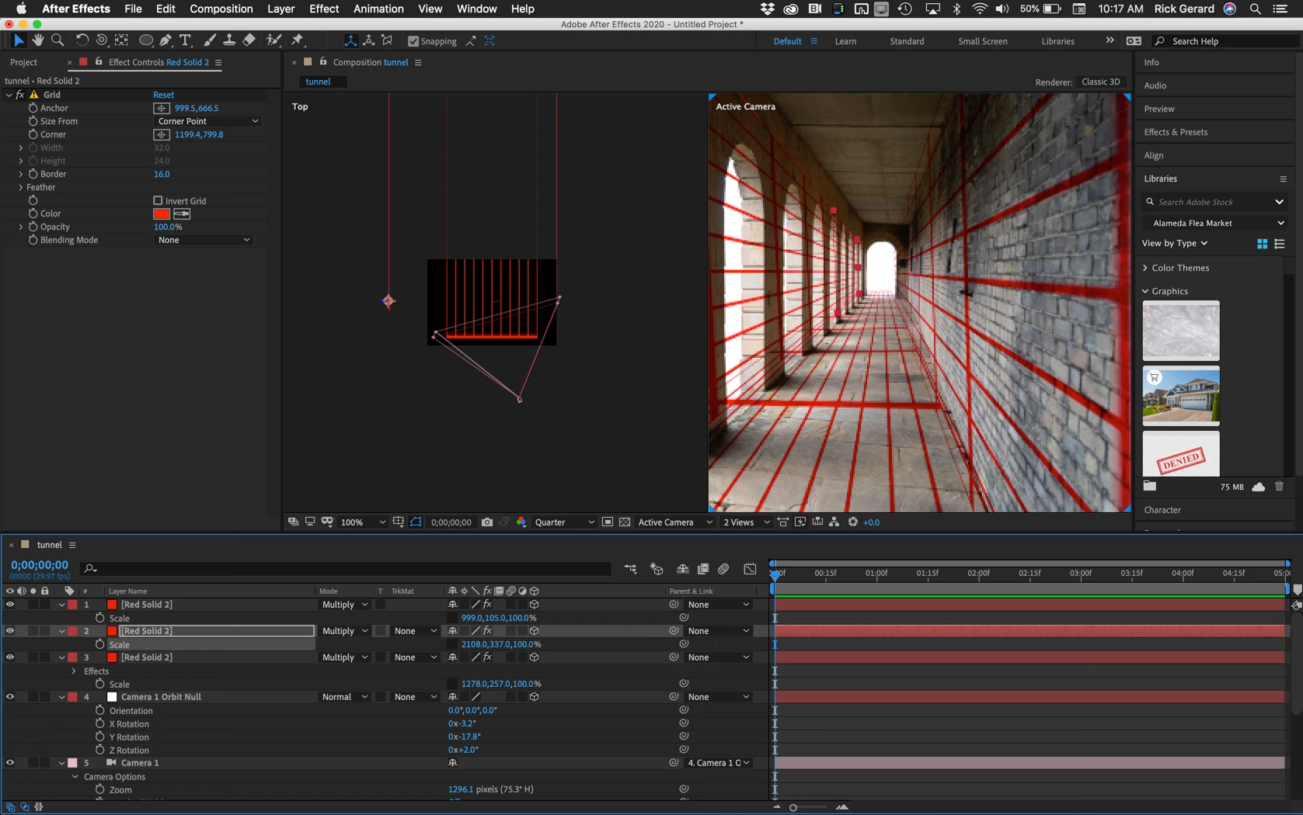The image size is (1303, 815).
Task: Click the DENIED stamp library thumbnail
Action: (1180, 456)
